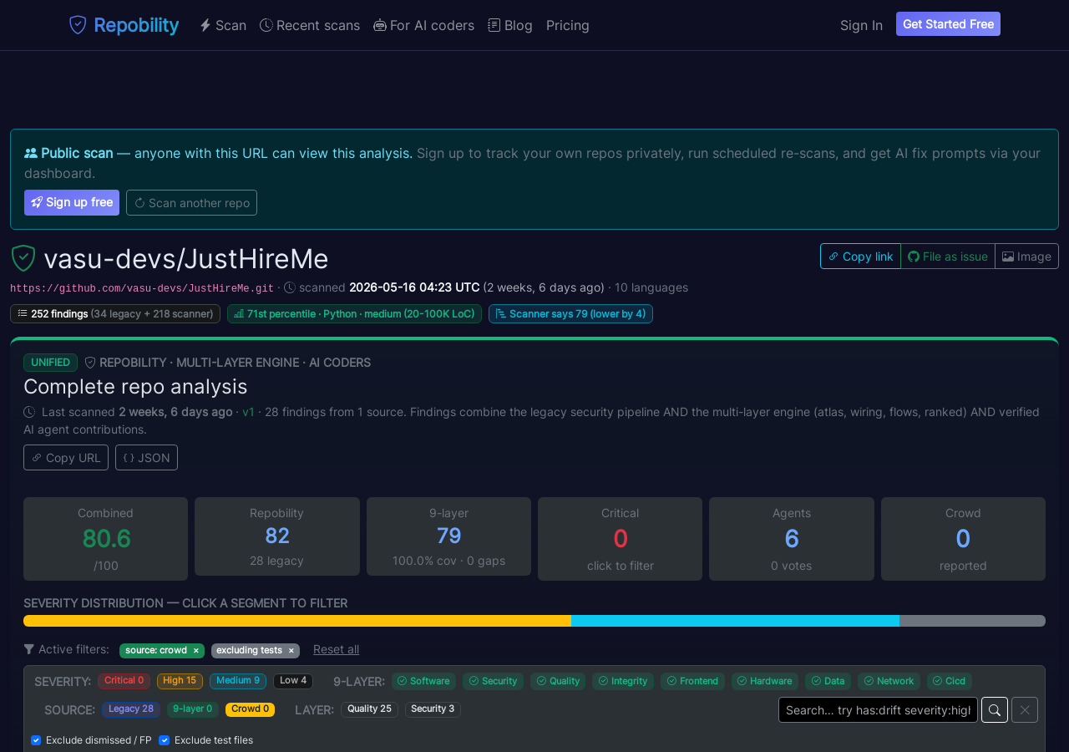1069x752 pixels.
Task: Click cyan Medium segment of severity bar
Action: pyautogui.click(x=735, y=621)
